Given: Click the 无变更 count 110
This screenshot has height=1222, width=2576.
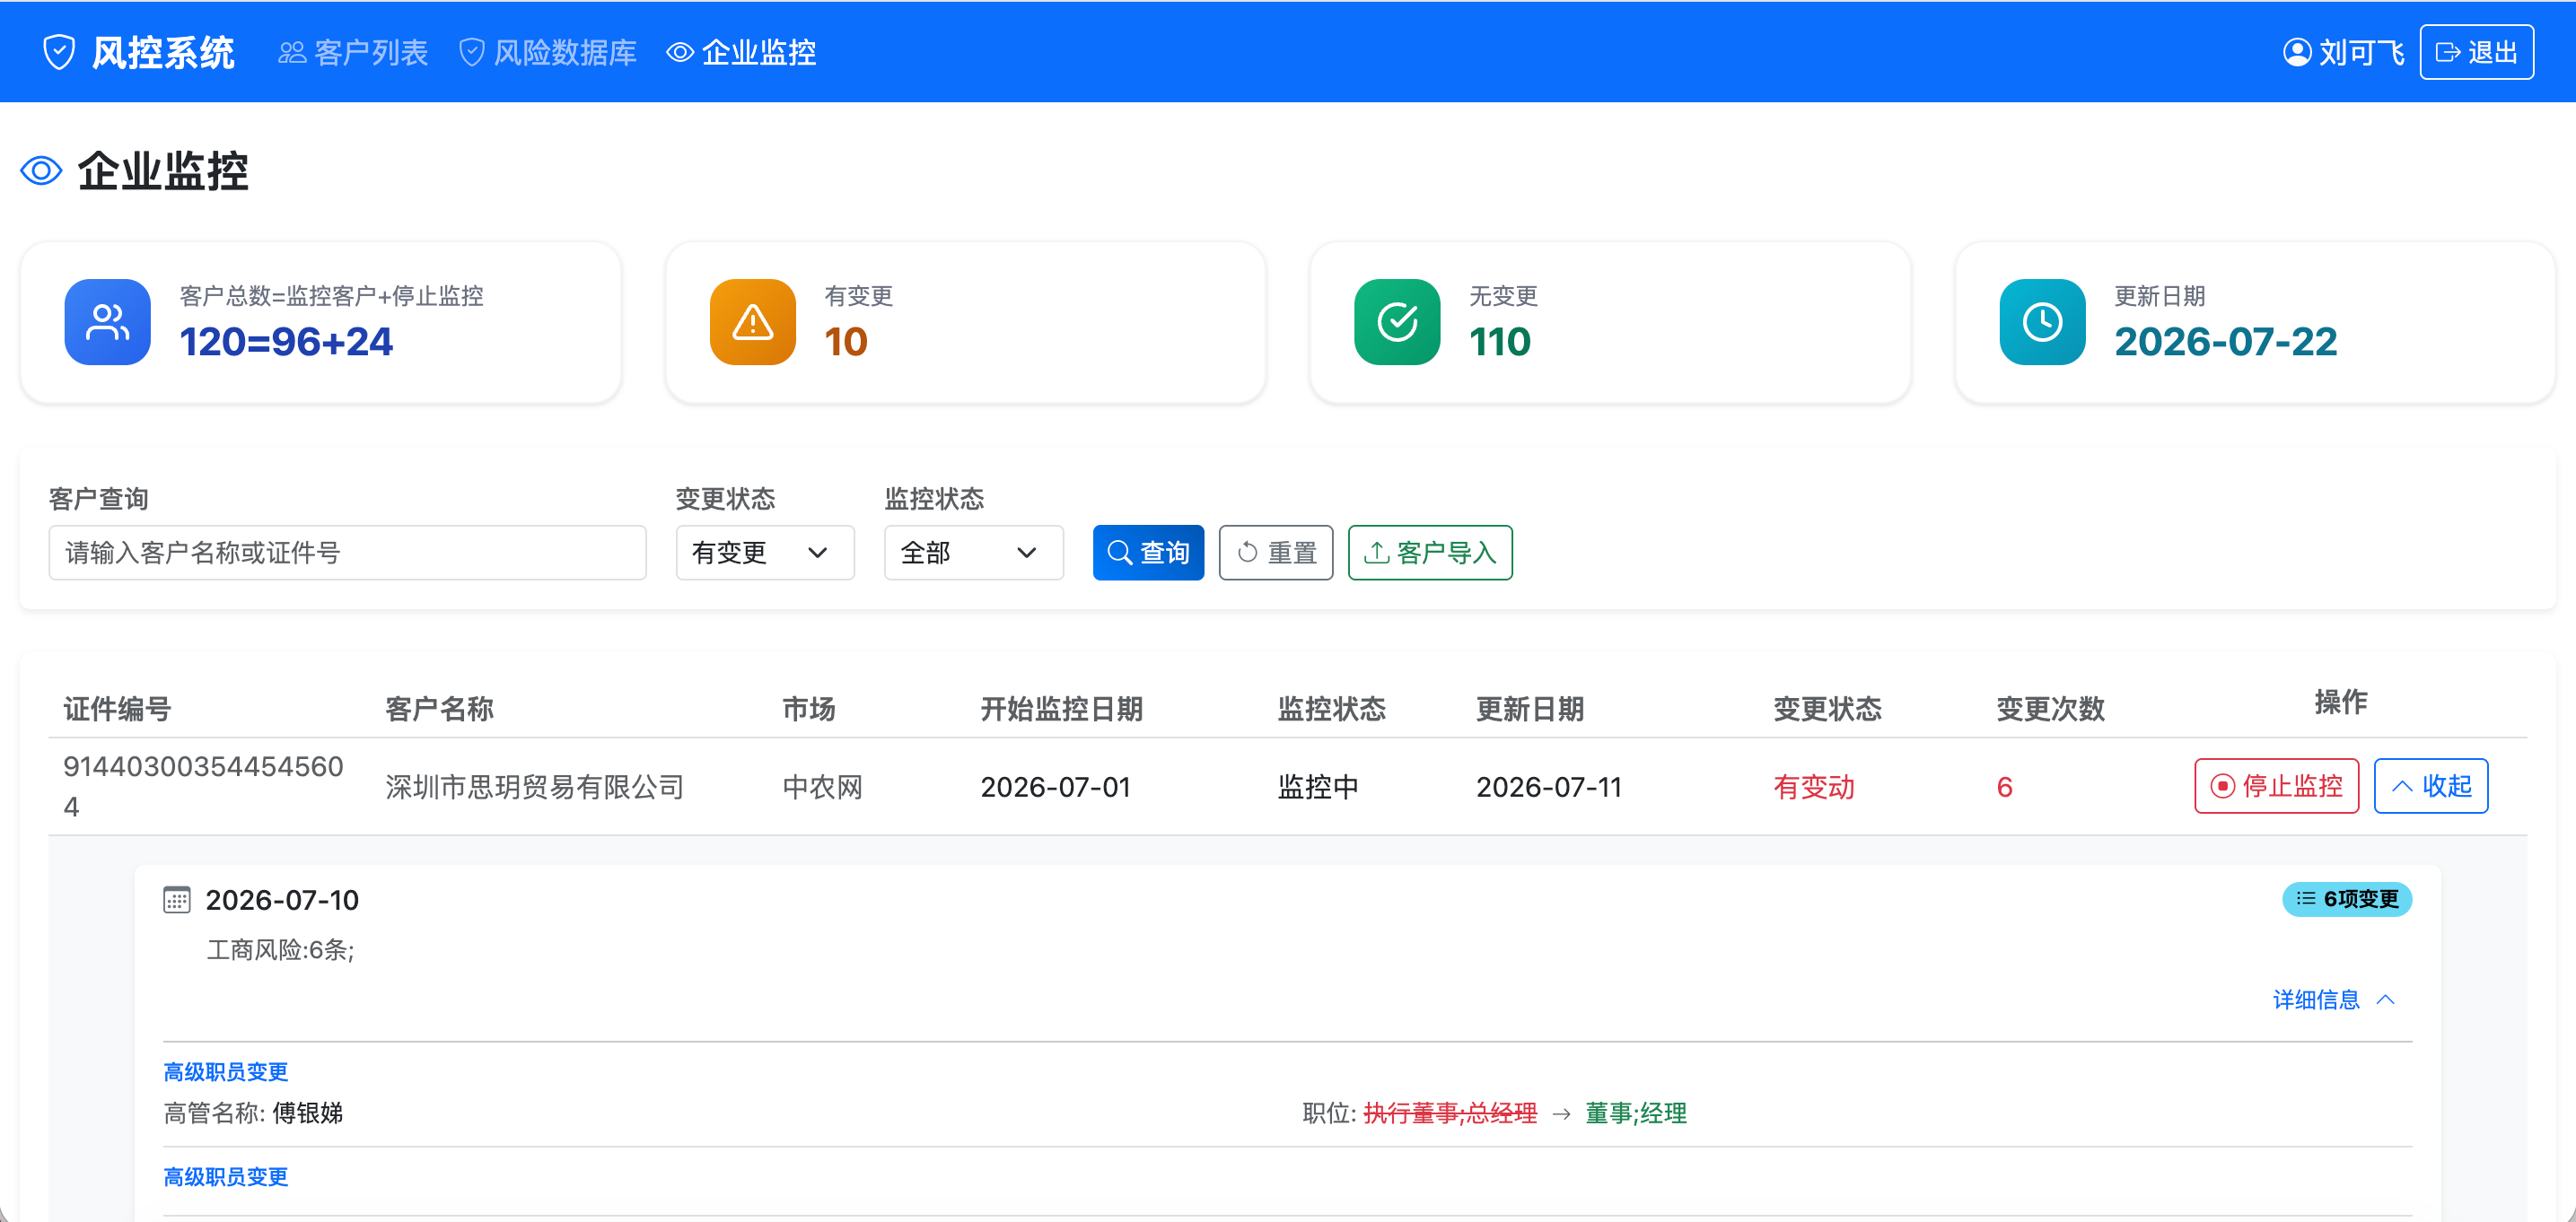Looking at the screenshot, I should [1499, 342].
